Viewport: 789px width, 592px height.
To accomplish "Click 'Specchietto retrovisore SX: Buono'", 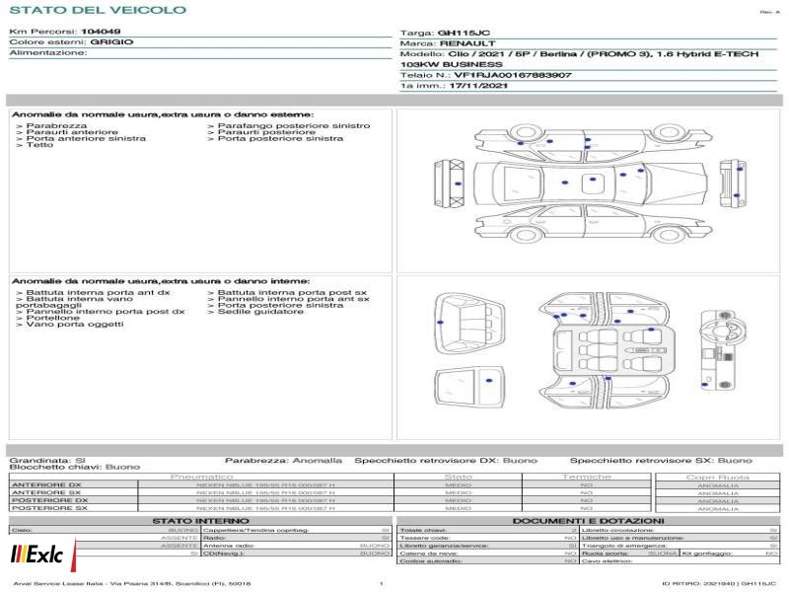I will coord(661,460).
